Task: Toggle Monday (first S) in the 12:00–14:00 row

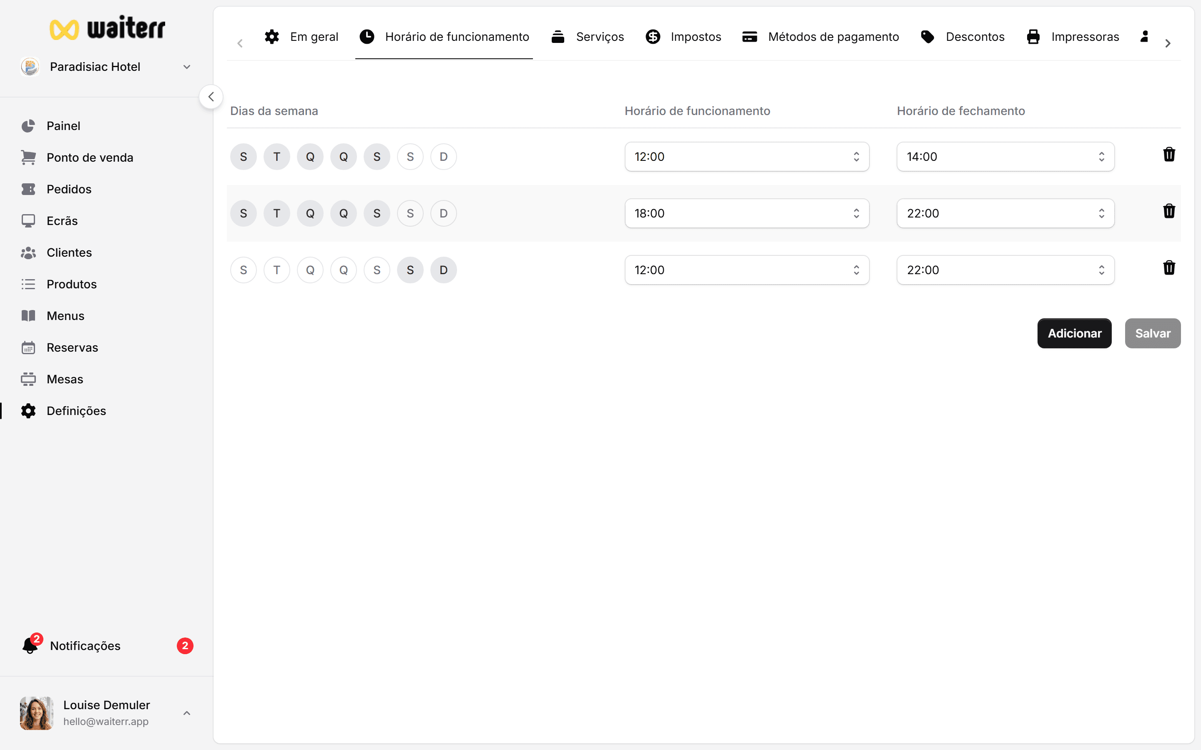Action: 243,157
